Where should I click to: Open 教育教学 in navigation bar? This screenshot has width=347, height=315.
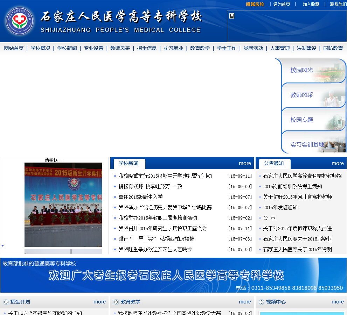(x=200, y=48)
